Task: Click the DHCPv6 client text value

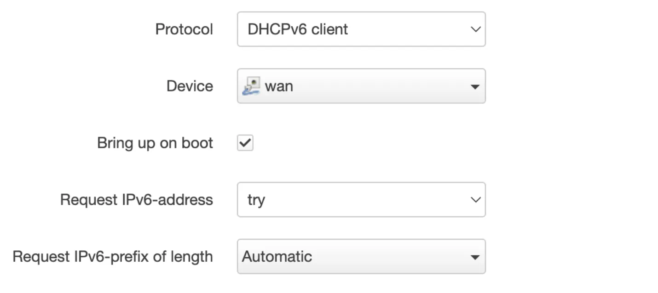Action: point(298,29)
